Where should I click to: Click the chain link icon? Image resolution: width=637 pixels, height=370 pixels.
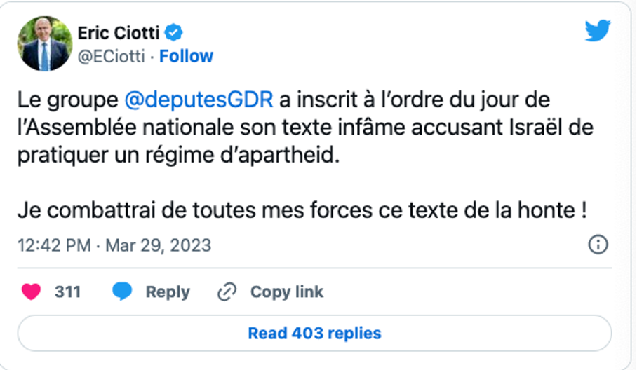(x=227, y=292)
